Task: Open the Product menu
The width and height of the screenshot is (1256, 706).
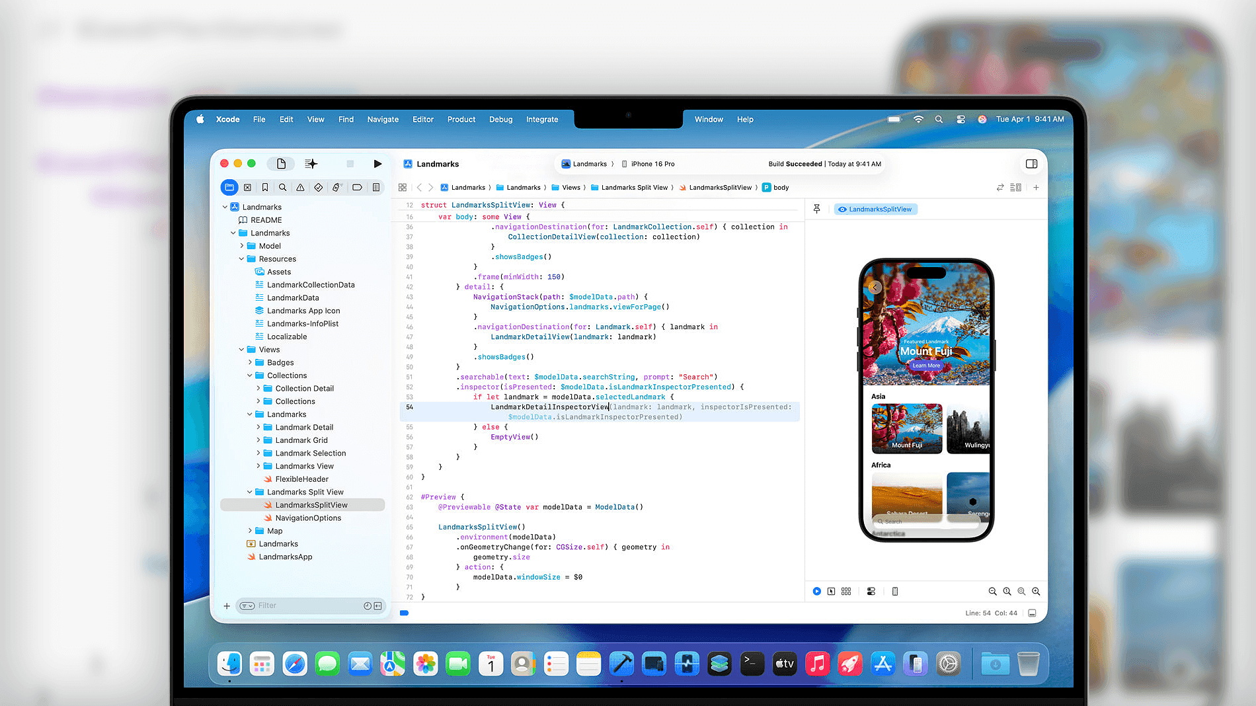Action: (x=461, y=120)
